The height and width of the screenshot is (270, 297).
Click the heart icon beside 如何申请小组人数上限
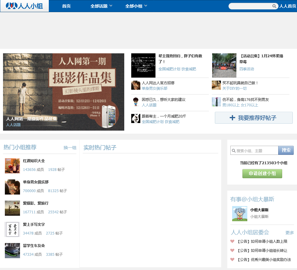[232, 241]
